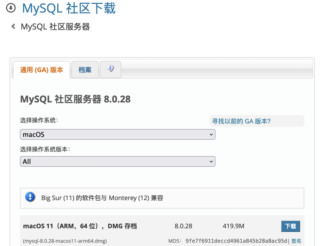
Task: Click the 选择操作系统版本: label
Action: 45,149
